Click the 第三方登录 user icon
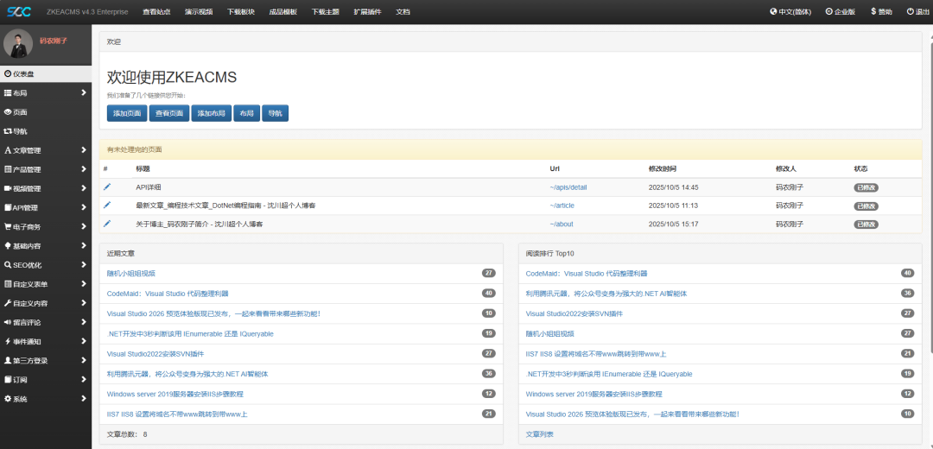The image size is (933, 449). click(8, 360)
